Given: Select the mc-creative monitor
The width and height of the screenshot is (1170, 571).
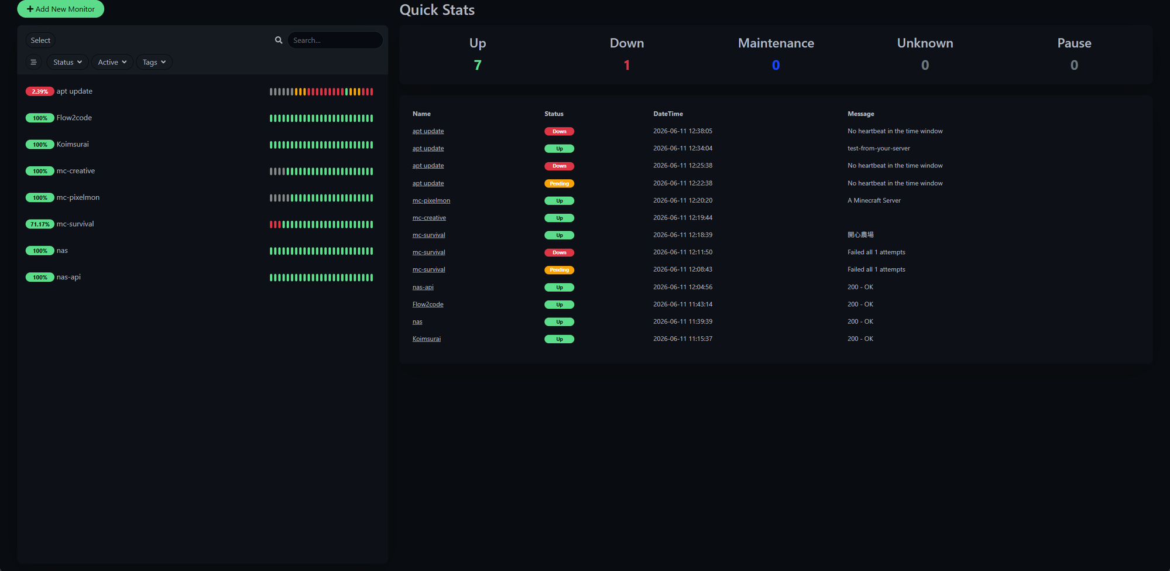Looking at the screenshot, I should [203, 171].
